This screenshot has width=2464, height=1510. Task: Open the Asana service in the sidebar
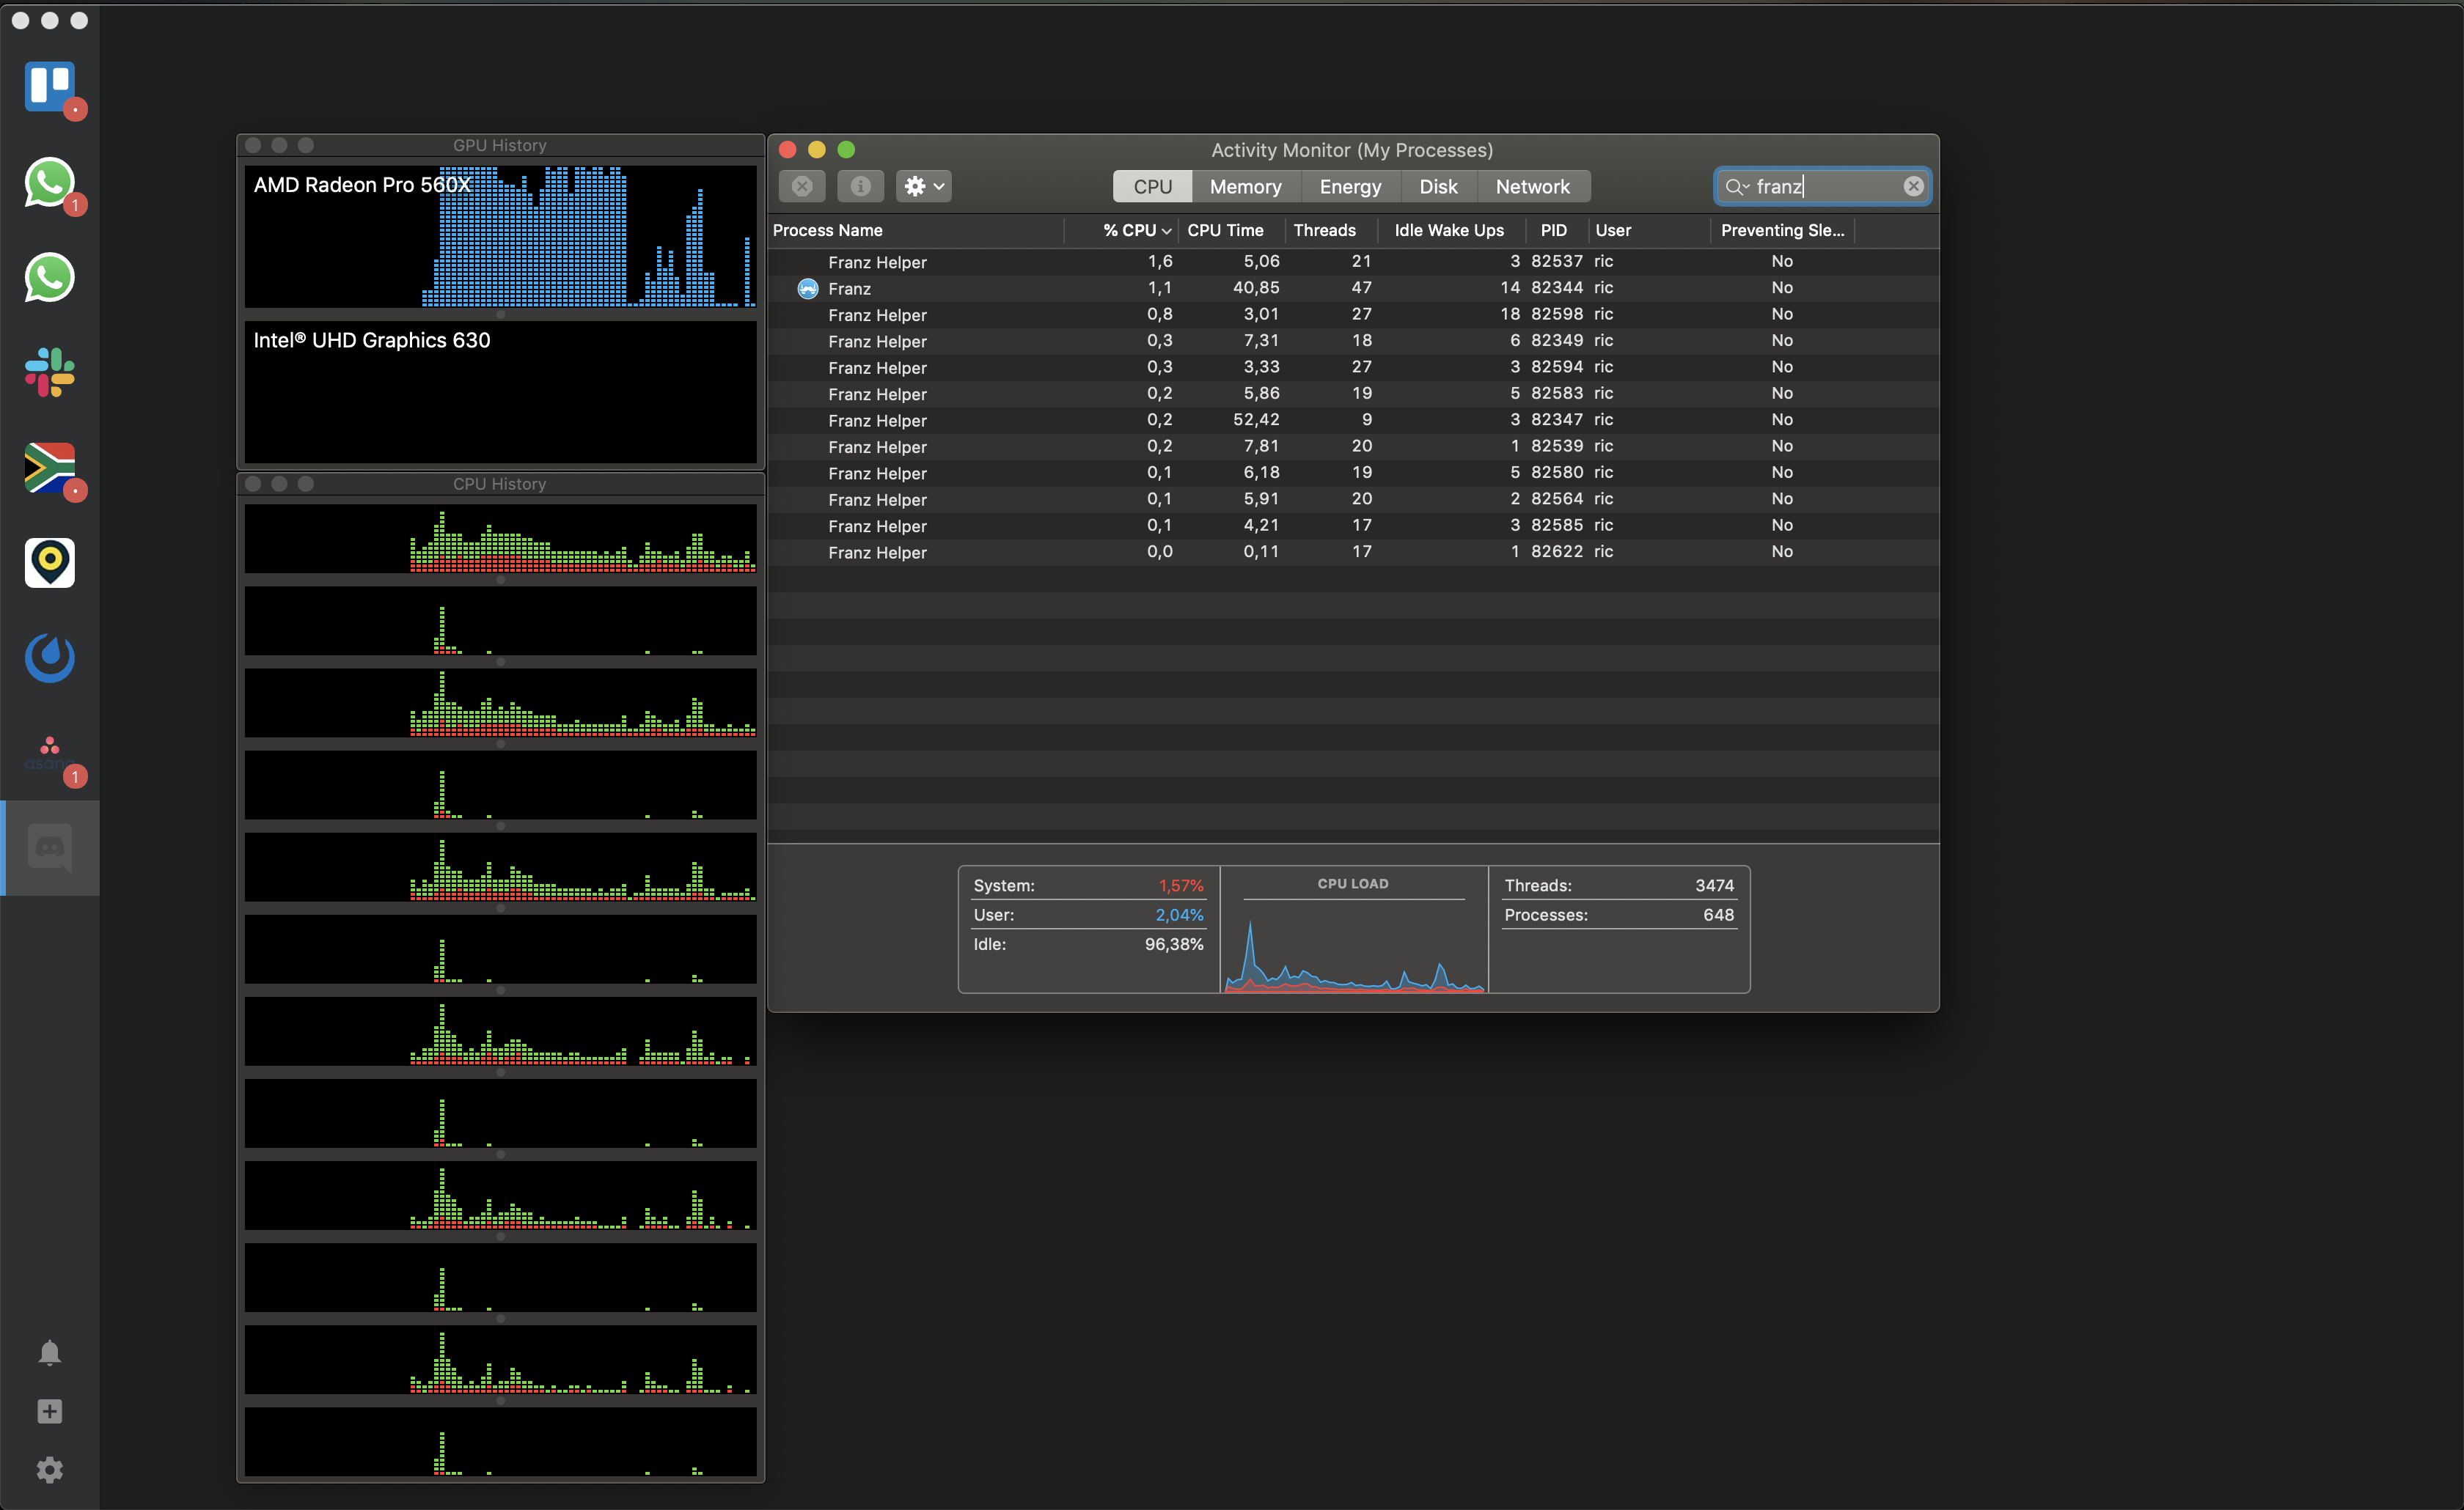49,754
